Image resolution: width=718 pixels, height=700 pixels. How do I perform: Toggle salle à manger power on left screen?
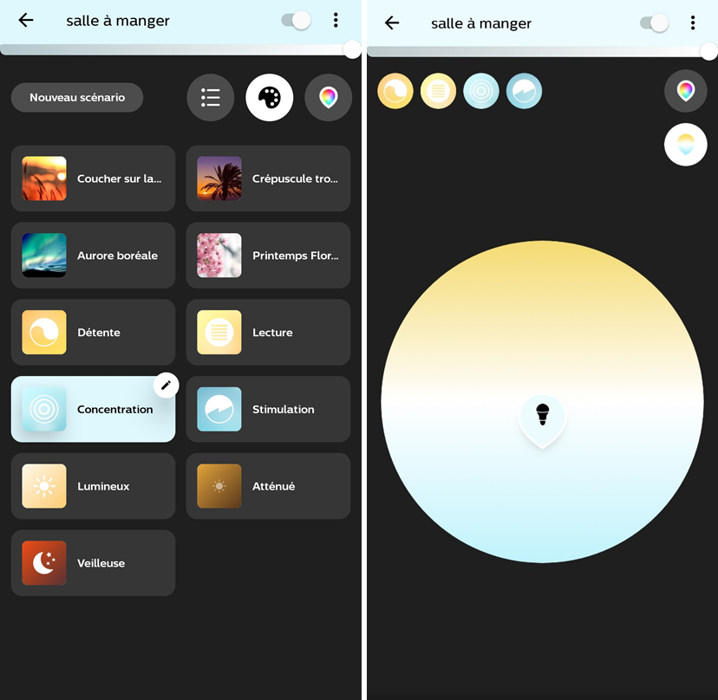tap(297, 20)
